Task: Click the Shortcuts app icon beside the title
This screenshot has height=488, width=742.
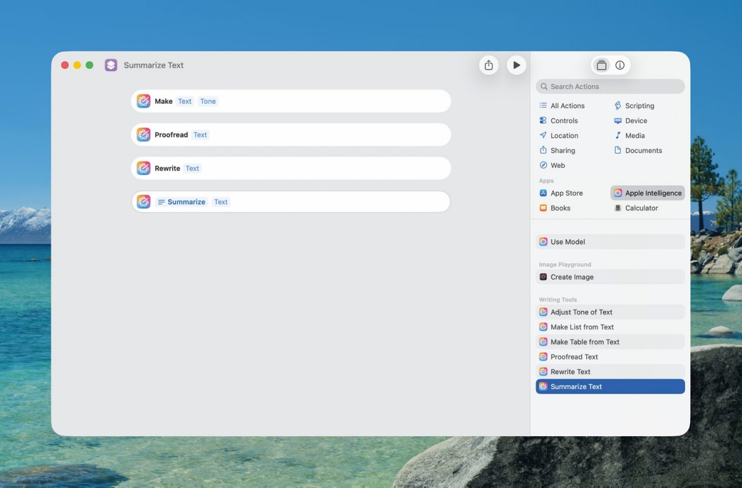Action: 111,65
